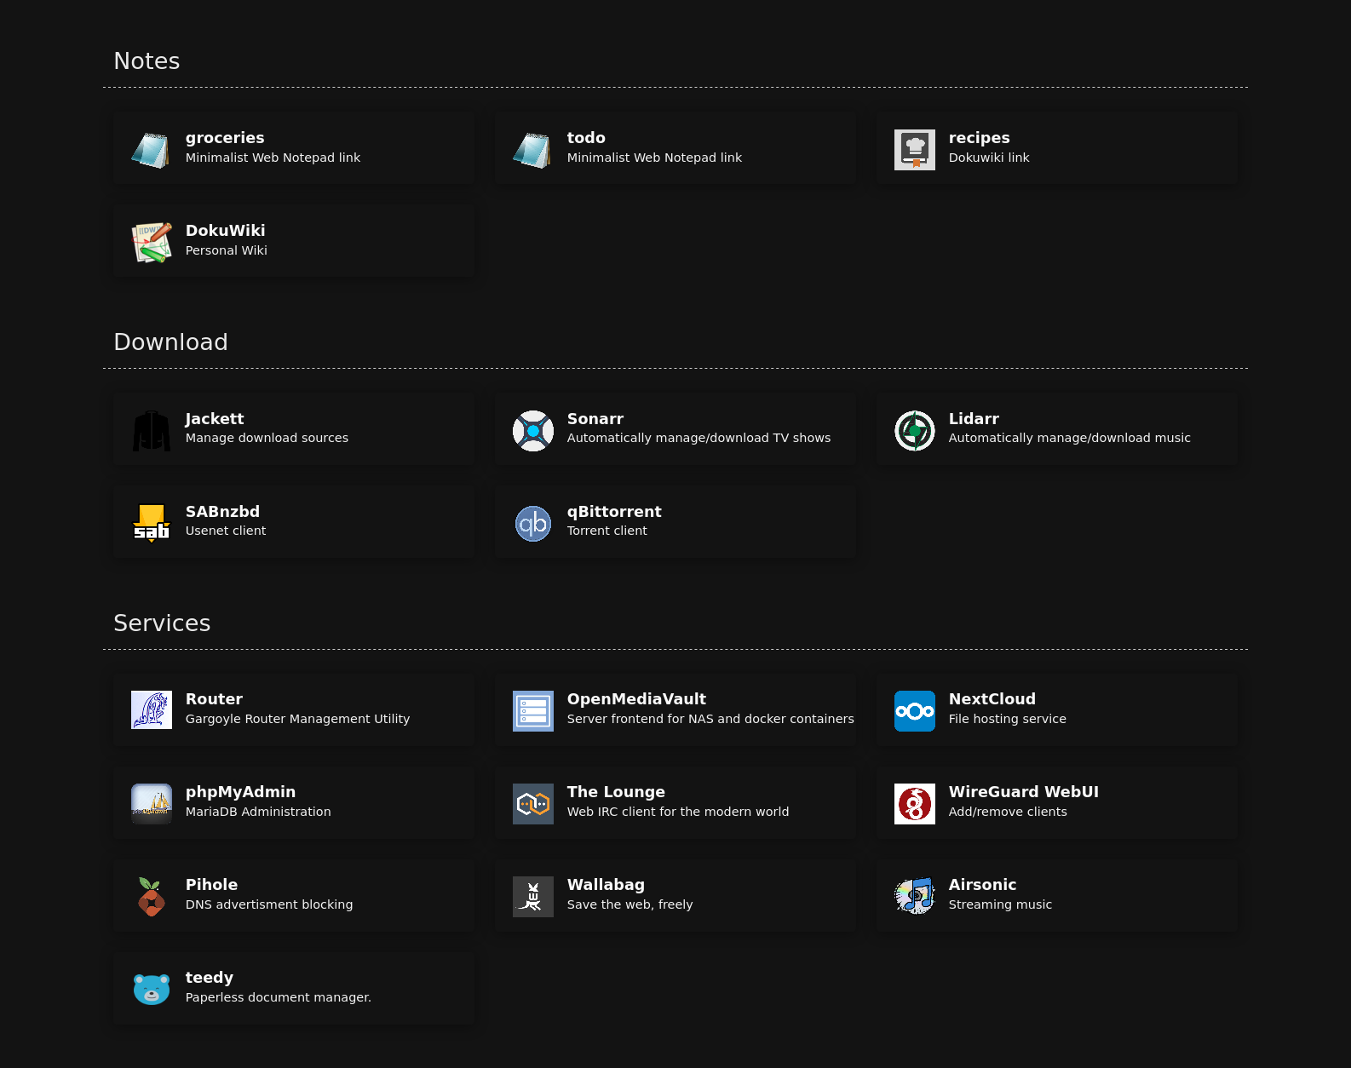The width and height of the screenshot is (1351, 1068).
Task: Open the teedy title link
Action: pyautogui.click(x=210, y=978)
